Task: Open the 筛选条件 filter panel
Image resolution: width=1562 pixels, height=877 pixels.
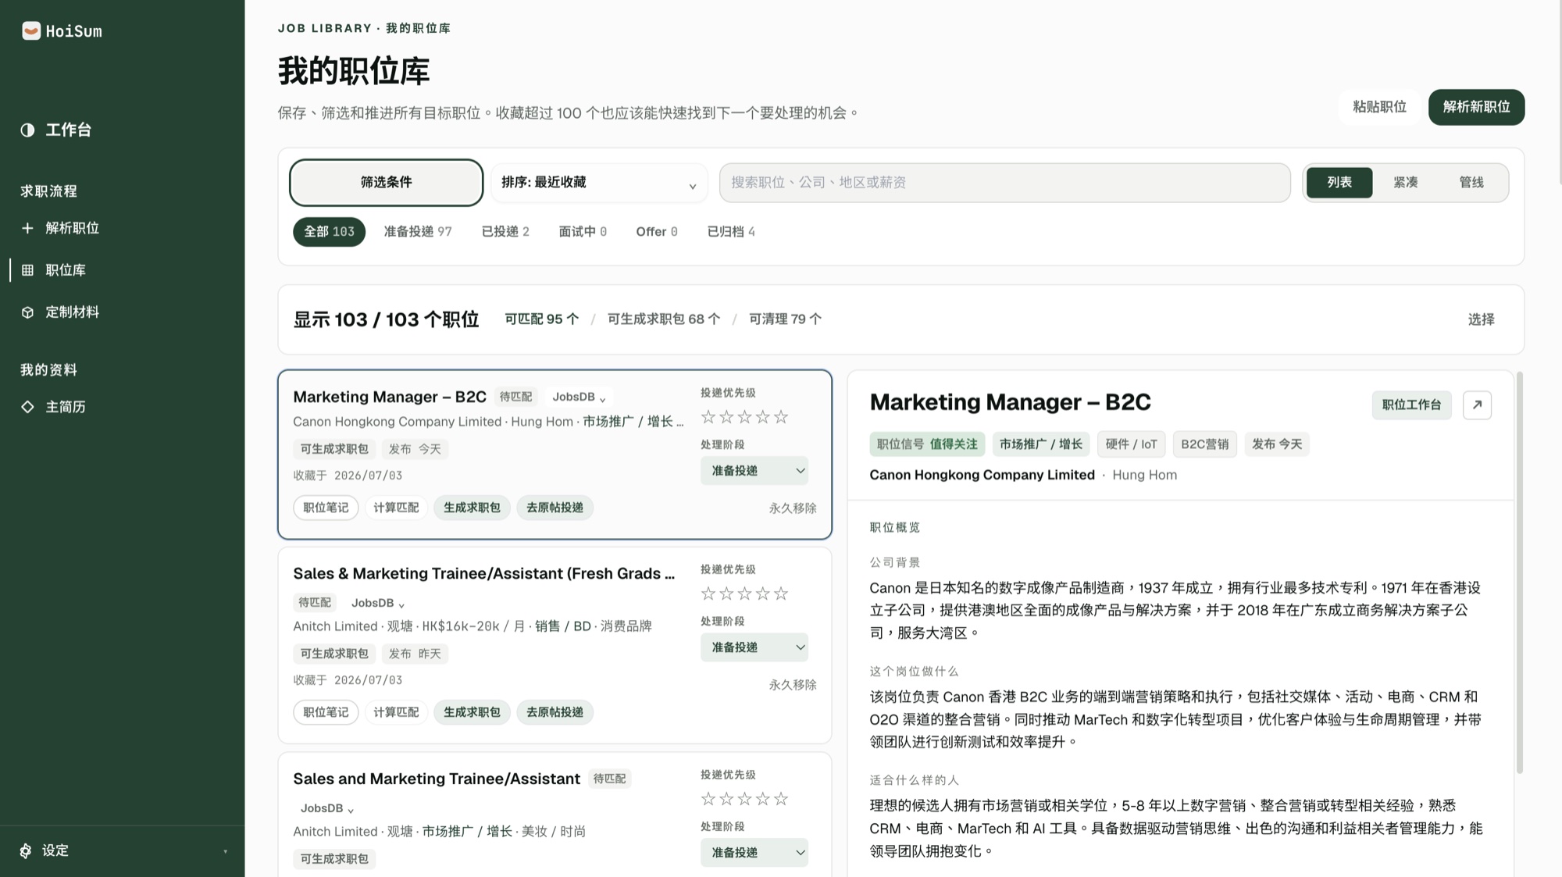Action: [x=386, y=183]
